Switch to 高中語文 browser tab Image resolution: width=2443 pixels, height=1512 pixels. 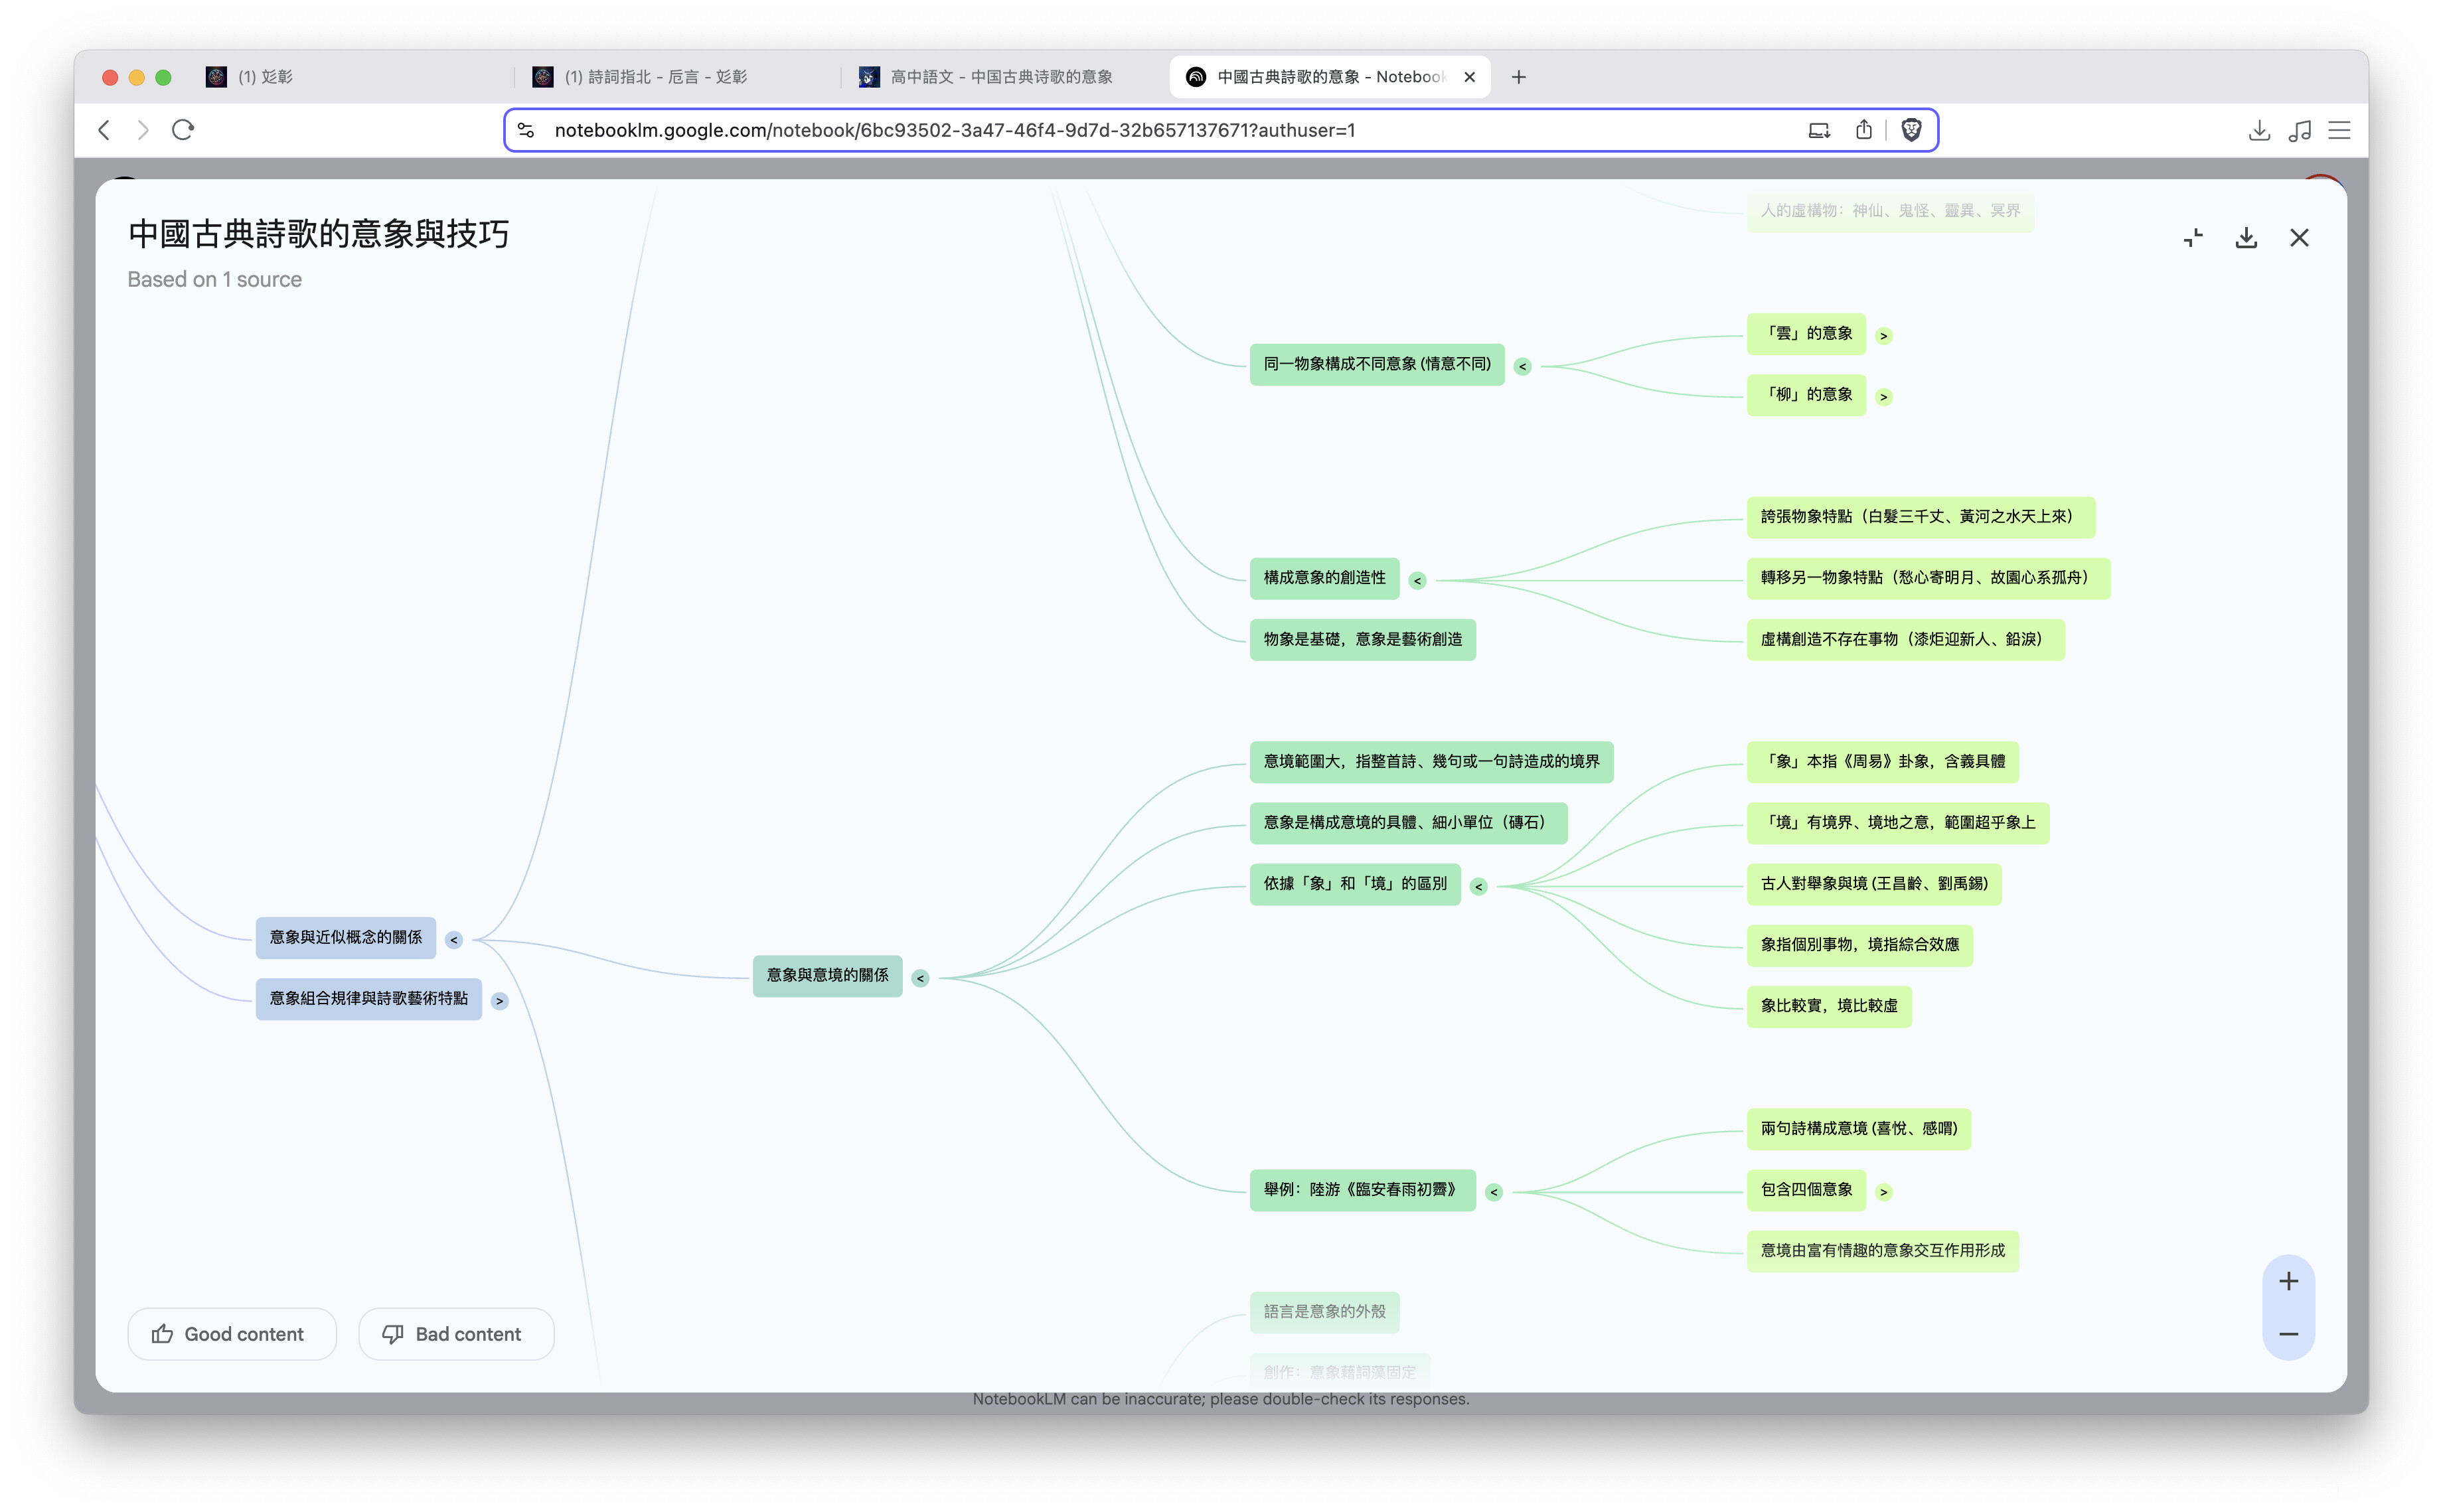point(1000,77)
